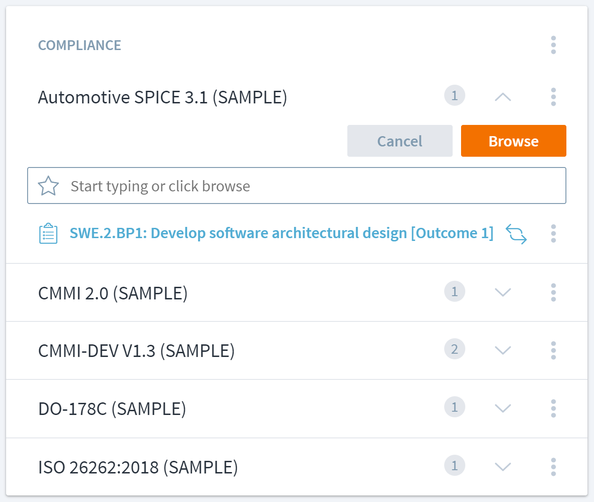Open three-dot menu for SWE.2.BP1 item

[553, 233]
